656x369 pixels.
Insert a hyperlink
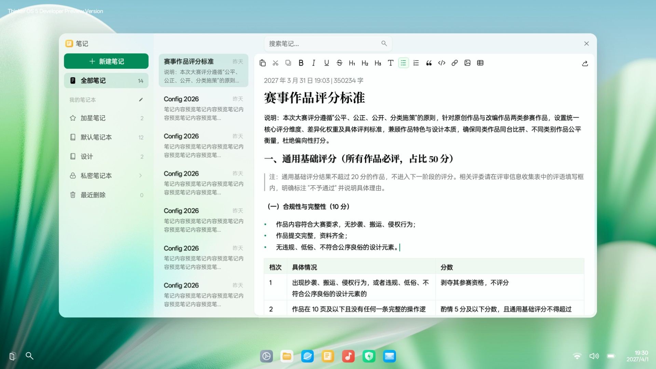(x=454, y=63)
